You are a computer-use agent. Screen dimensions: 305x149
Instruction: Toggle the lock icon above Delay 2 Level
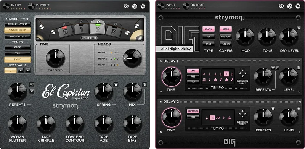(299, 108)
